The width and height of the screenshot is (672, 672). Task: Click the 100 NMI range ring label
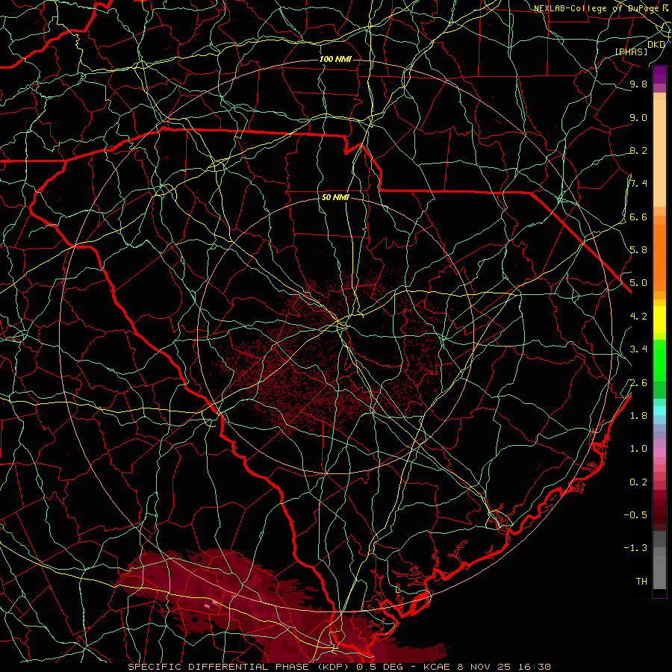coord(335,59)
